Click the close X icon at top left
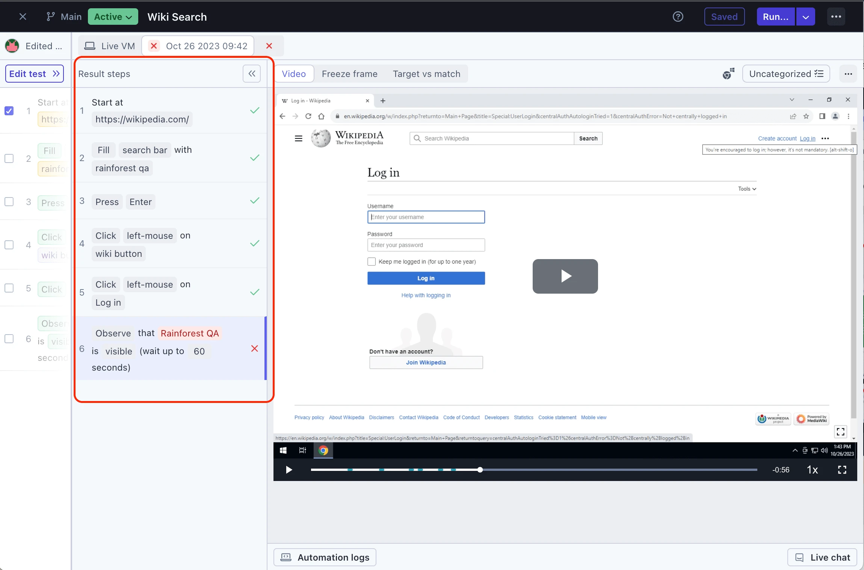 (x=23, y=17)
